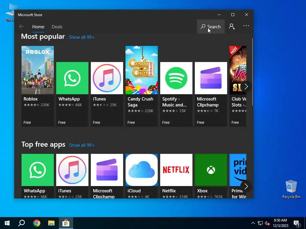
Task: Open WhatsApp in the Top free apps row
Action: pos(37,176)
